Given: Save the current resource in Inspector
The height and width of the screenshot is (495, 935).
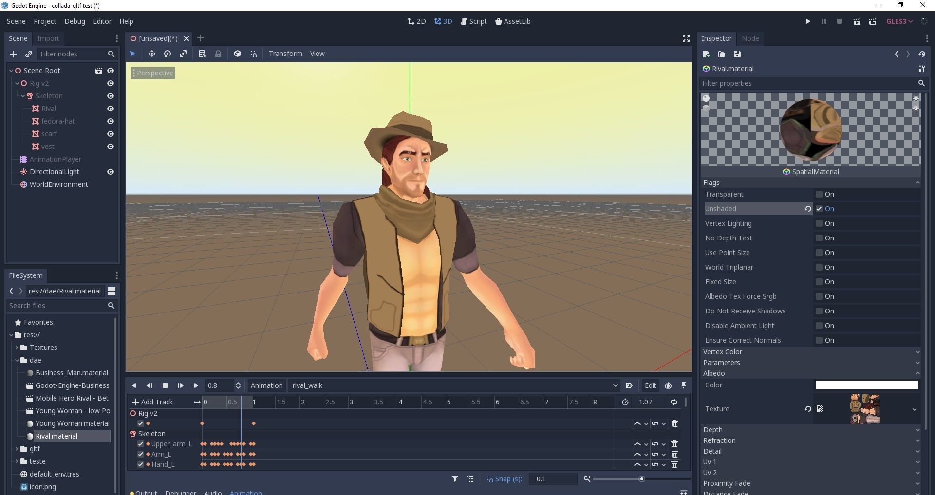Looking at the screenshot, I should tap(737, 54).
